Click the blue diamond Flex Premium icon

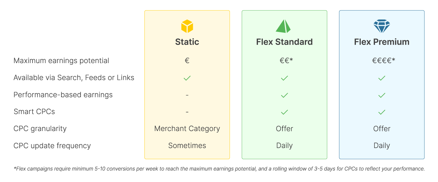382,26
